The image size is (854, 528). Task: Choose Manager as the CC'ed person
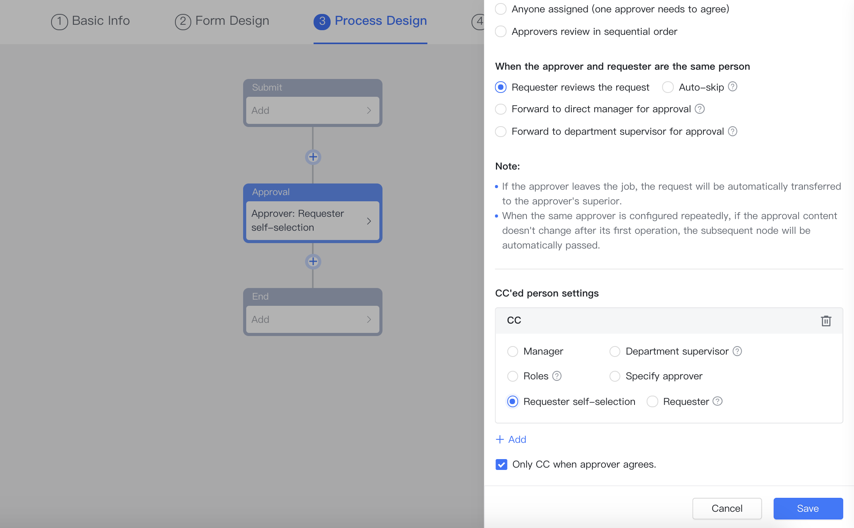pyautogui.click(x=513, y=351)
